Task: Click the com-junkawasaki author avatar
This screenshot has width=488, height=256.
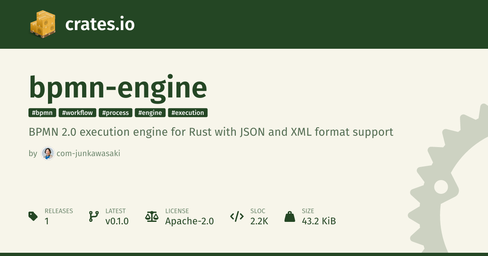Action: click(x=48, y=154)
